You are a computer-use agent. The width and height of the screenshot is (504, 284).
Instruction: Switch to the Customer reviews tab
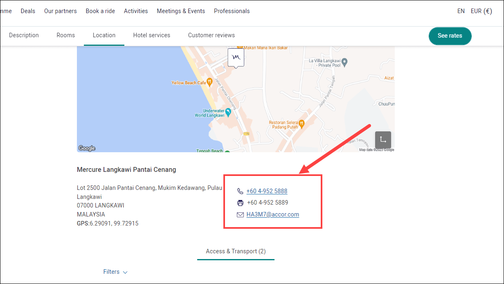pos(211,35)
